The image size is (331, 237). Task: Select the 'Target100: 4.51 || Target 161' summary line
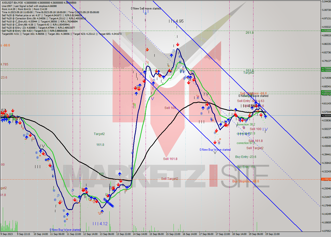(x=62, y=34)
